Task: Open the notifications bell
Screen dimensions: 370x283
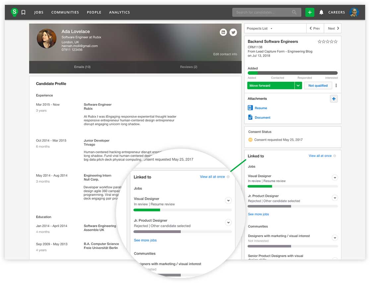Action: [321, 12]
